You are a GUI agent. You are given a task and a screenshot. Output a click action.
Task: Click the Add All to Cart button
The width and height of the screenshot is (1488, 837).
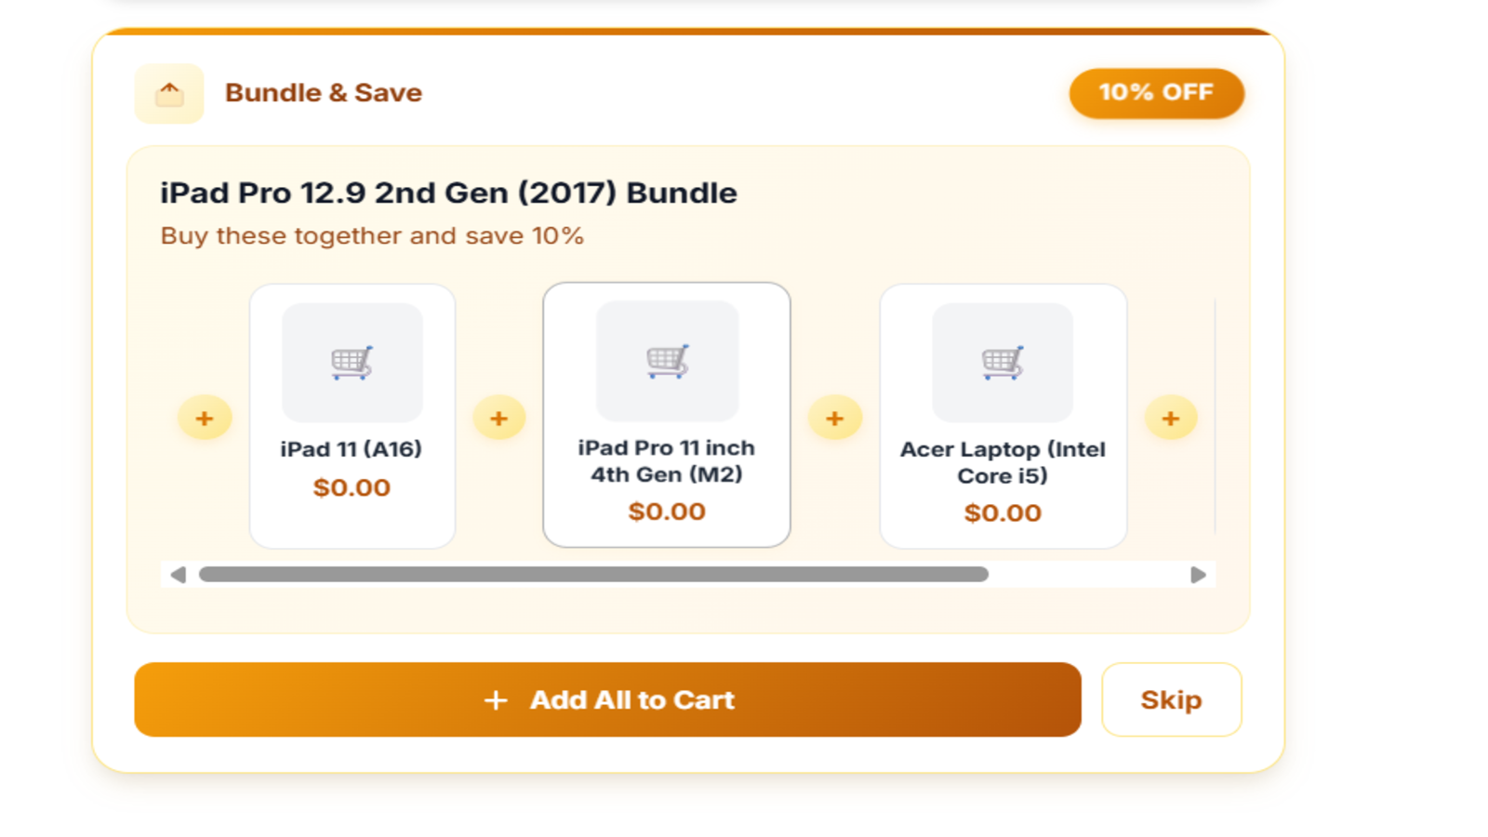pos(607,699)
